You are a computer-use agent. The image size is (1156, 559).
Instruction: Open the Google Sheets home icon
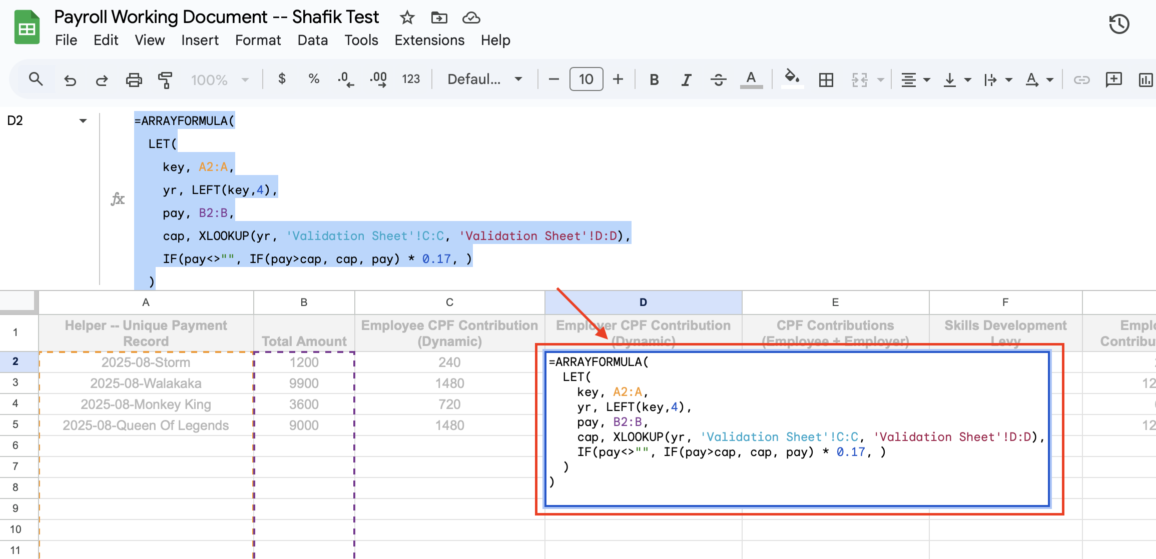(x=27, y=28)
